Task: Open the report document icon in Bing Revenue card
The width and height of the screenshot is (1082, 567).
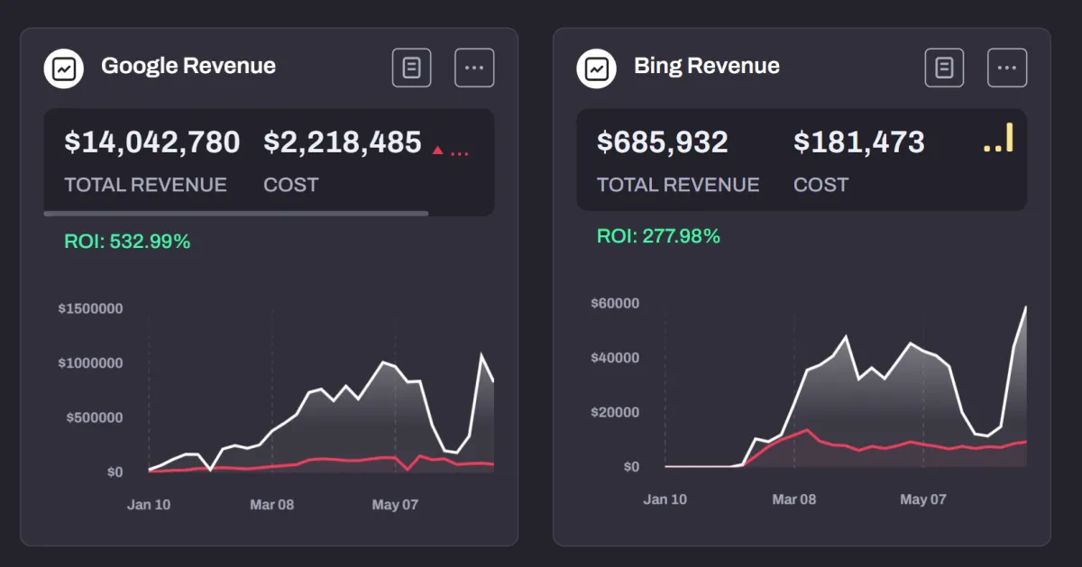Action: (x=945, y=68)
